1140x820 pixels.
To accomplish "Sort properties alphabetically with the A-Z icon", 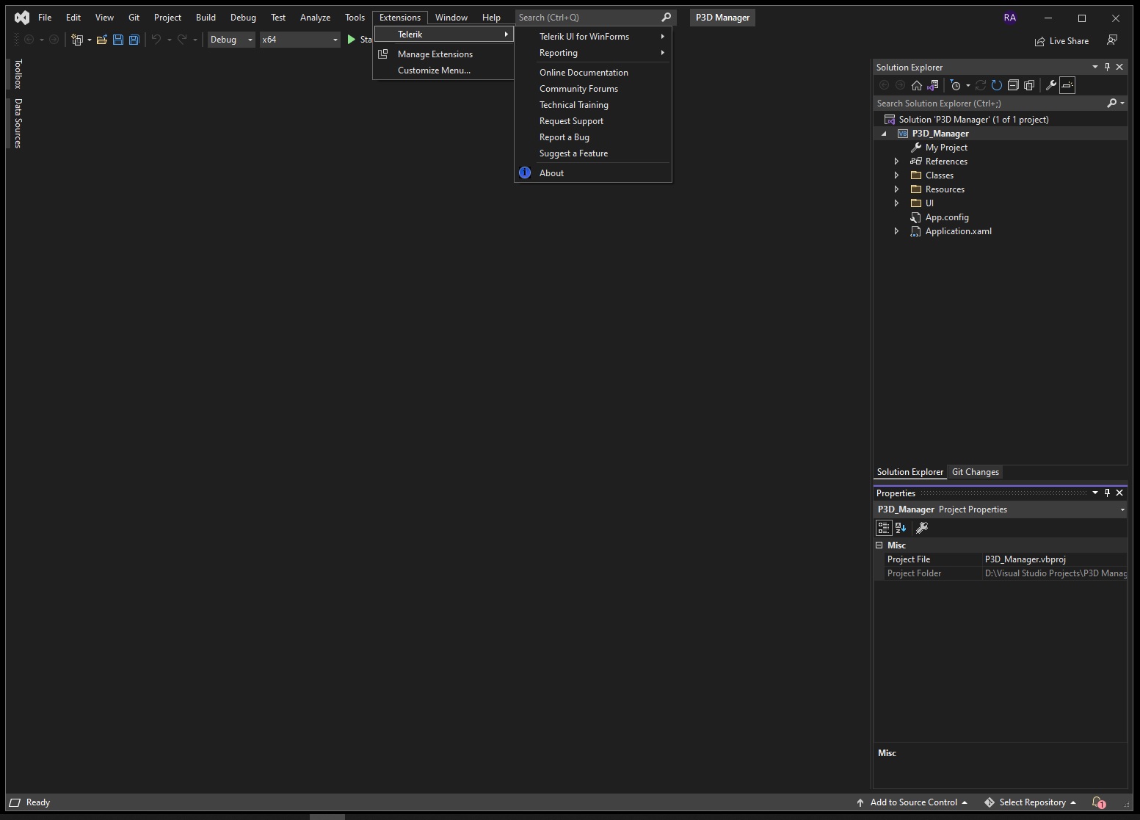I will [x=901, y=528].
